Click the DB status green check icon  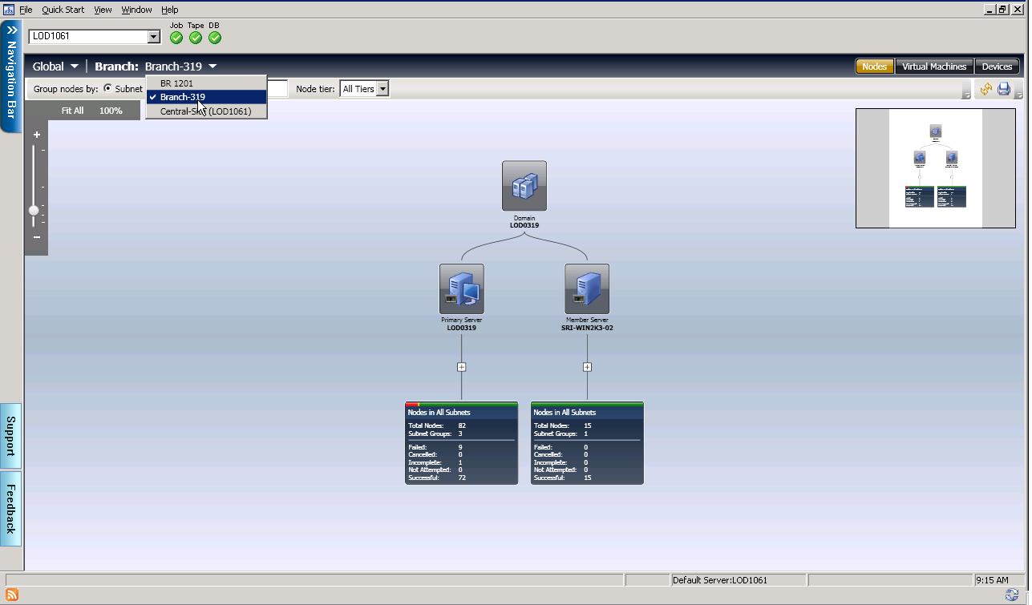[215, 38]
